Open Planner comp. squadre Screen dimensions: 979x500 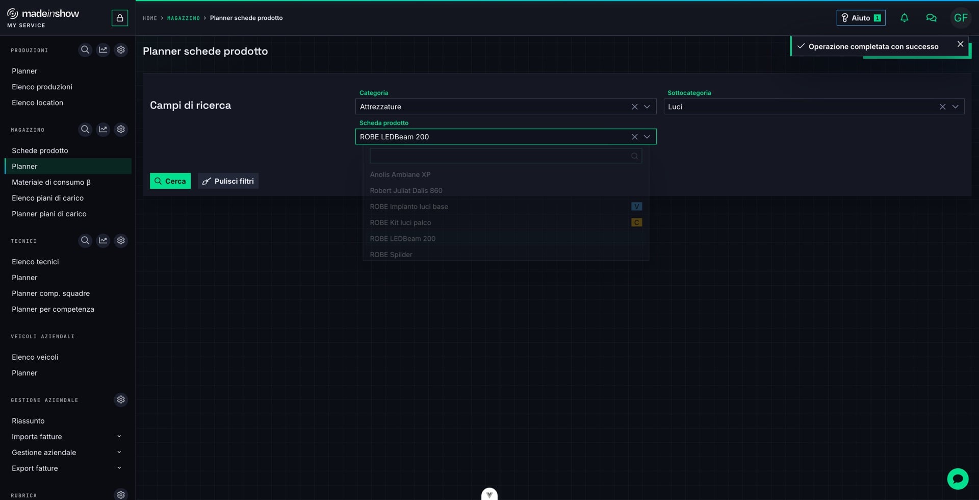coord(50,293)
